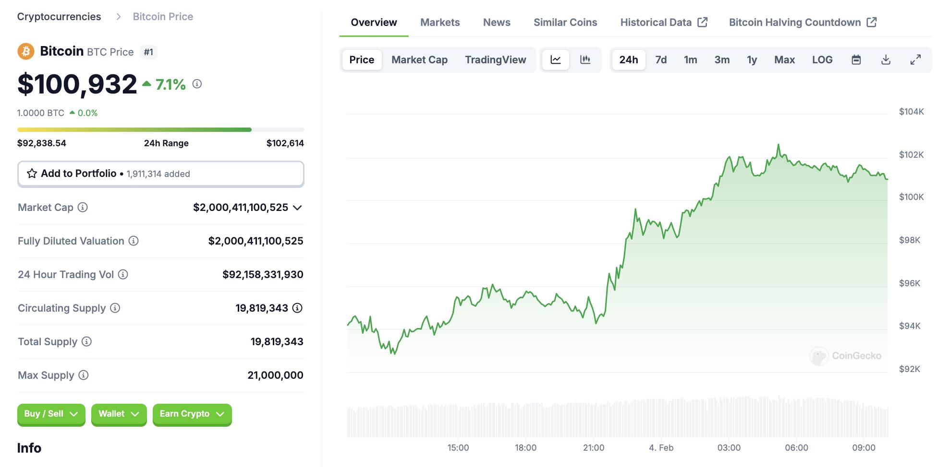This screenshot has height=467, width=949.
Task: Click Add to Portfolio button
Action: tap(161, 174)
